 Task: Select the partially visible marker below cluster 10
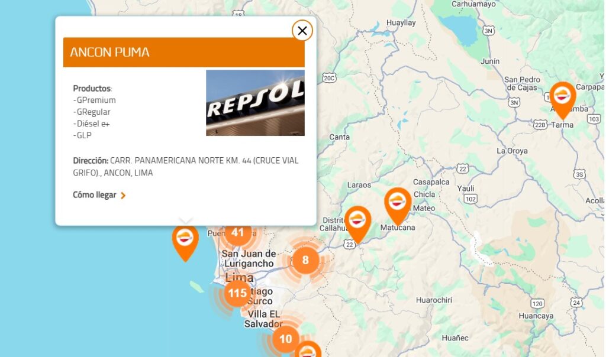[x=308, y=350]
